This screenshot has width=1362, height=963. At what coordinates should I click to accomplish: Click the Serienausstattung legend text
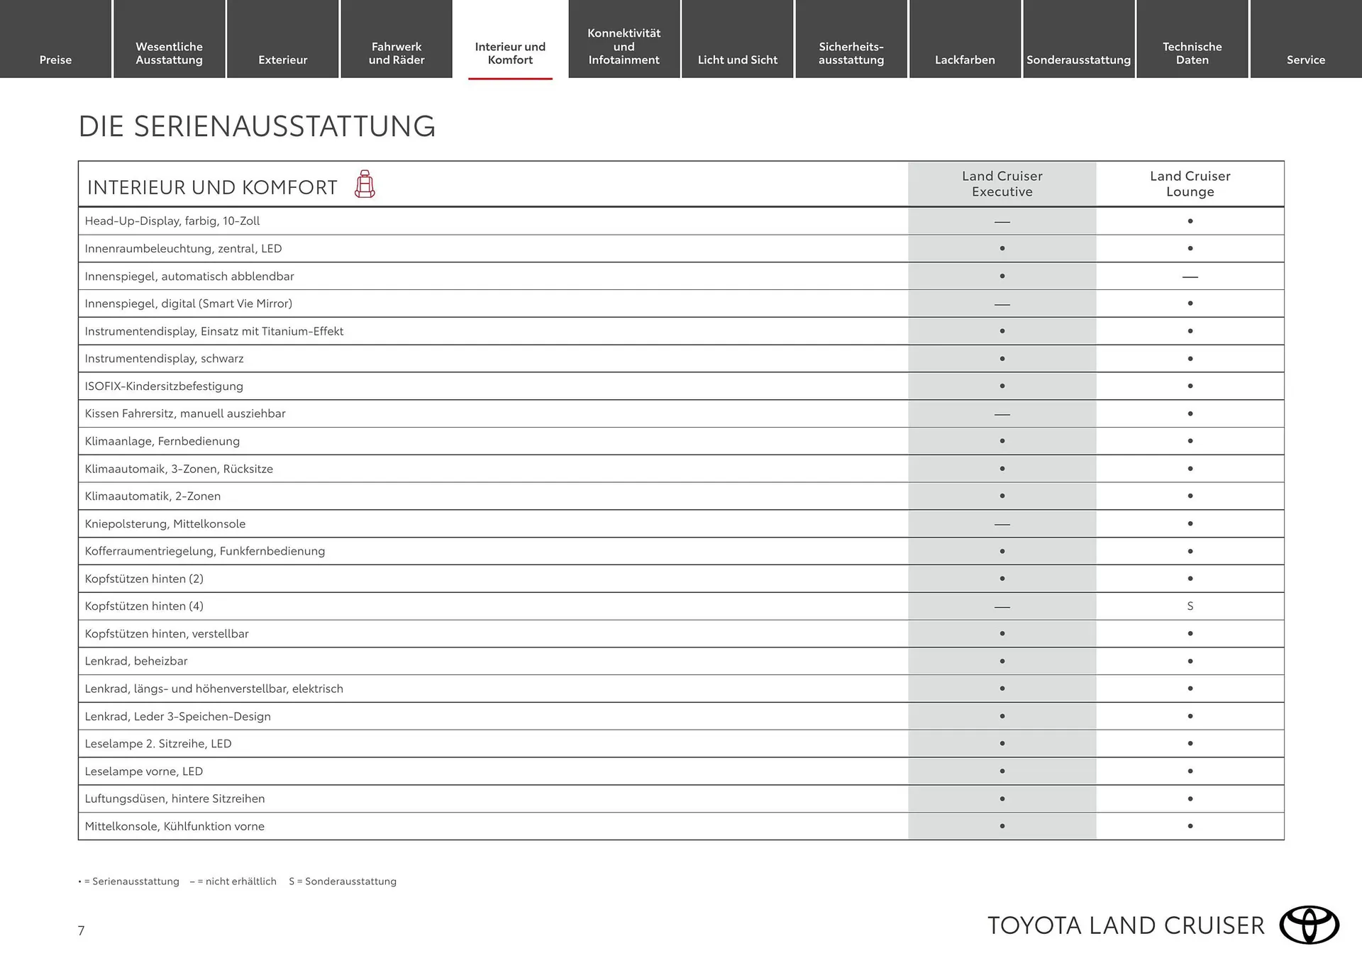point(128,881)
